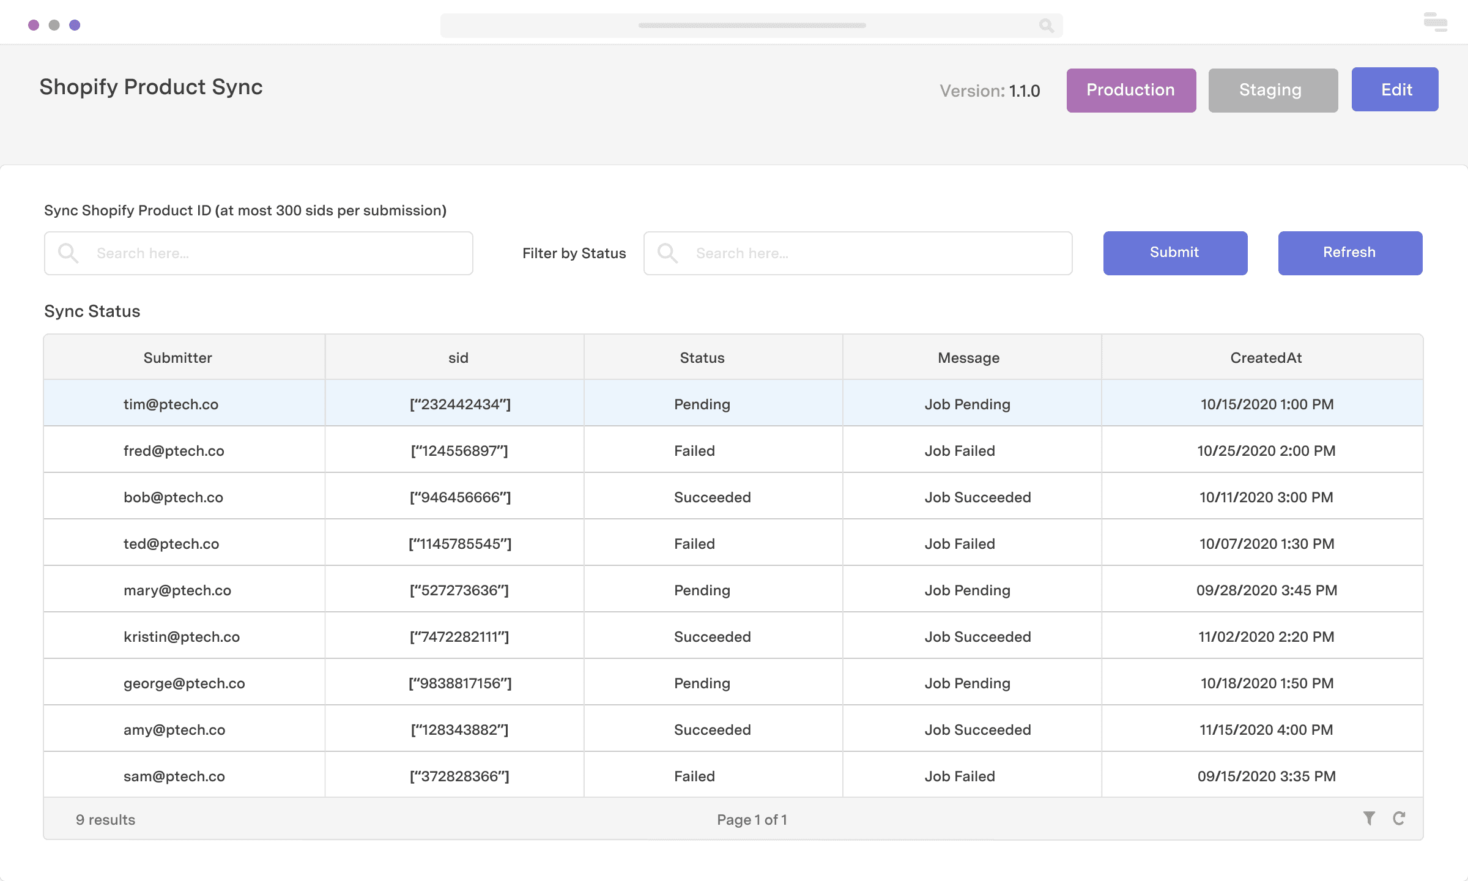Image resolution: width=1468 pixels, height=881 pixels.
Task: Select the Production environment
Action: [1131, 90]
